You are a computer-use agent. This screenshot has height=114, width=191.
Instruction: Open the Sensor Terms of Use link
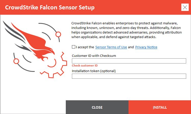111,47
